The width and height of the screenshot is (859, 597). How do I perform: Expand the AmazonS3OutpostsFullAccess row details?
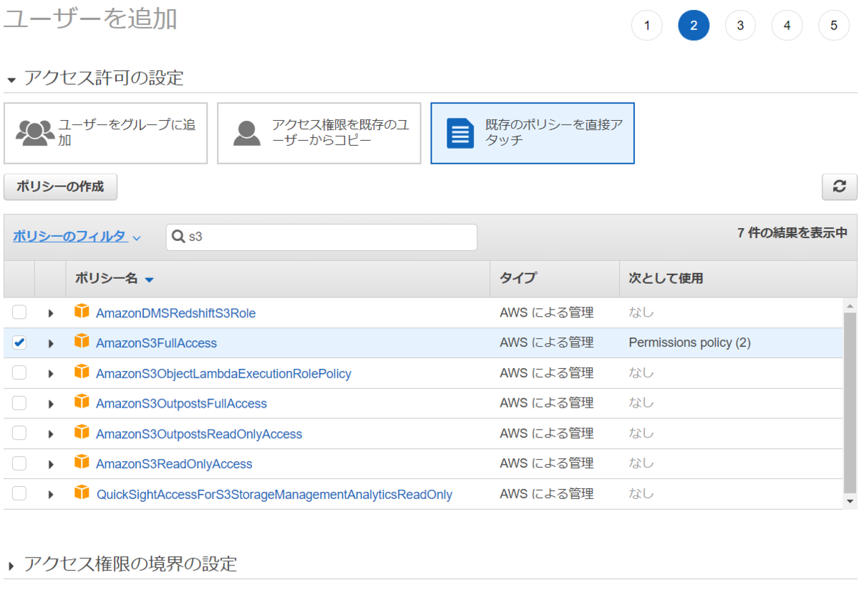click(x=50, y=404)
